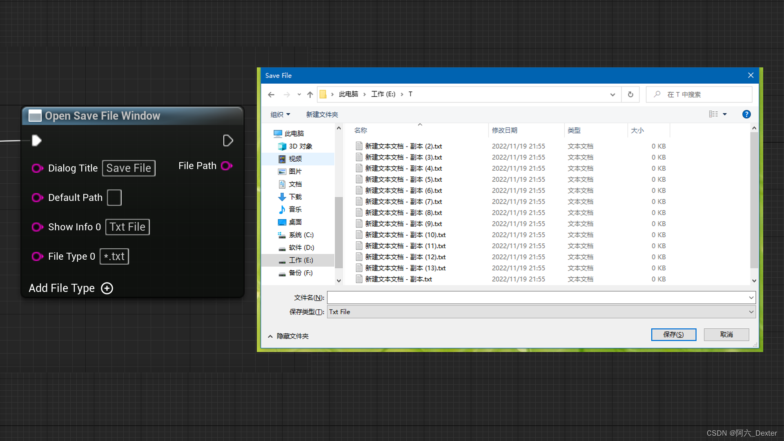Select 下载 in the navigation pane
The width and height of the screenshot is (784, 441).
[x=295, y=197]
